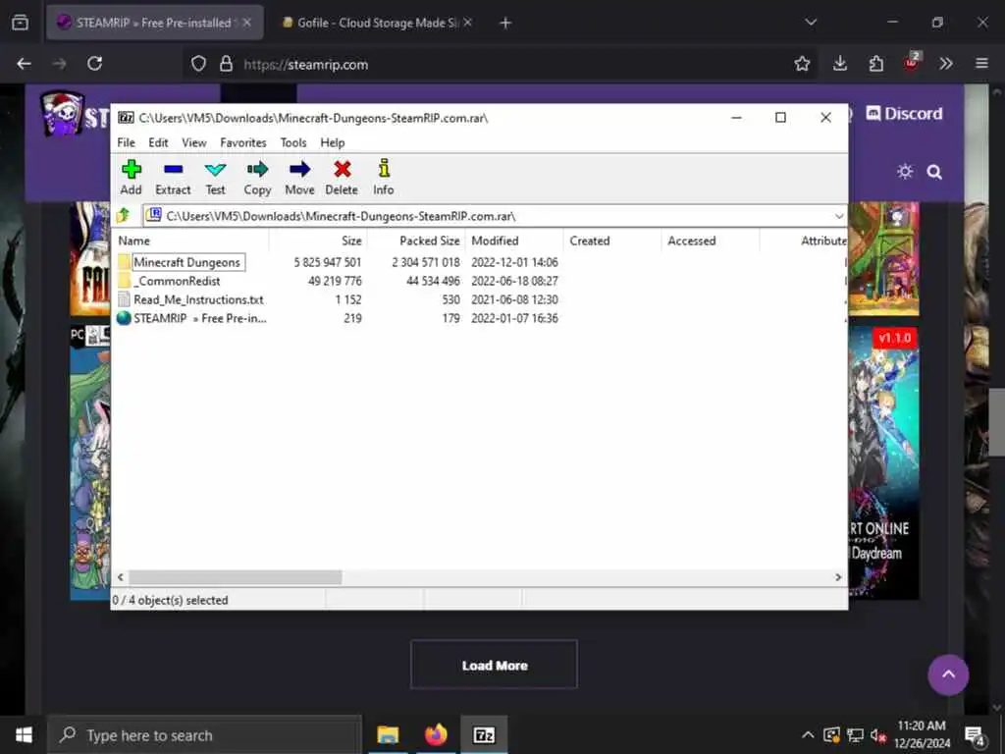Viewport: 1005px width, 754px height.
Task: Select the Move toolbar icon
Action: point(299,178)
